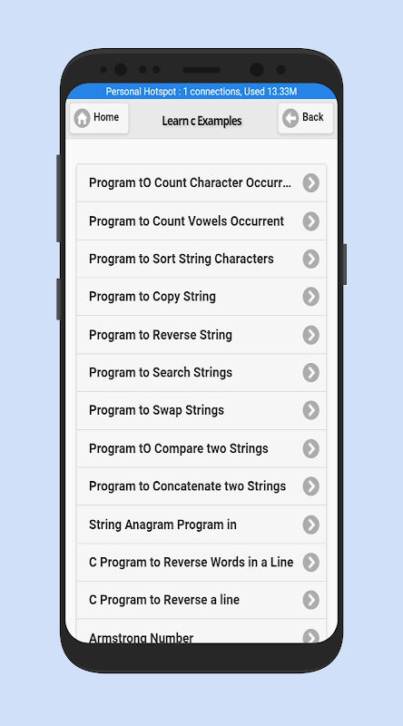Viewport: 403px width, 726px height.
Task: Click the arrow icon next to Reverse String
Action: pyautogui.click(x=311, y=335)
